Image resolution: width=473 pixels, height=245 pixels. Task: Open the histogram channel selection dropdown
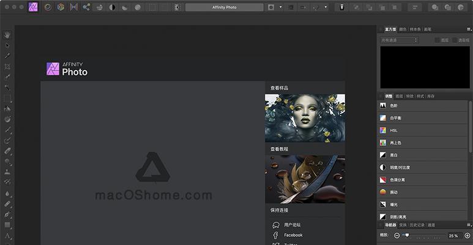[x=399, y=40]
